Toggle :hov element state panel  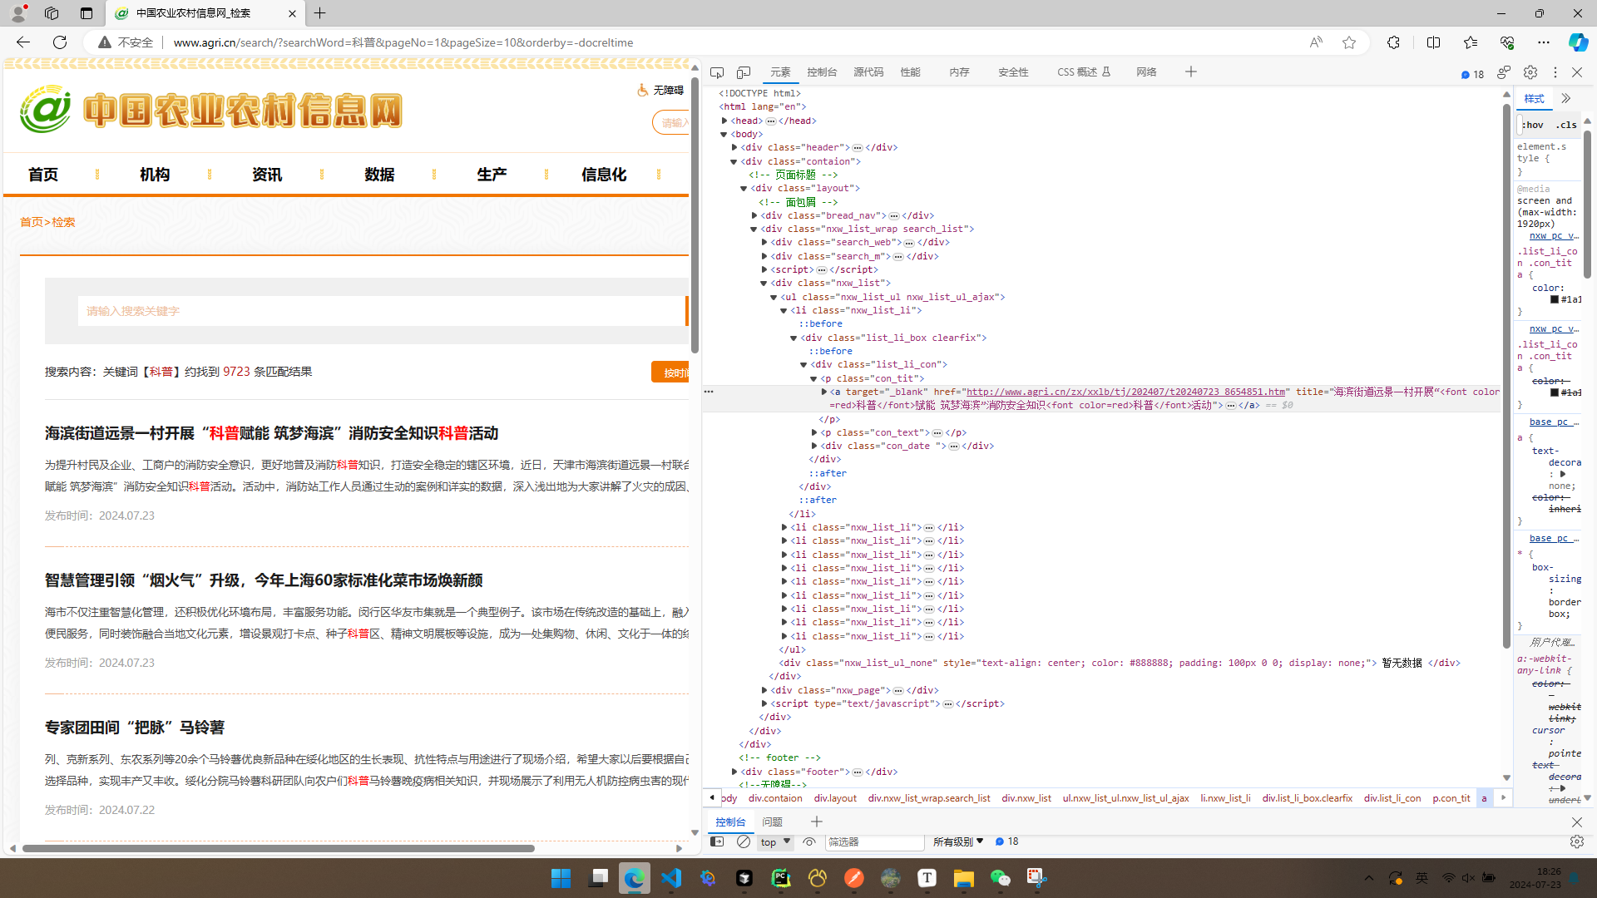[1533, 125]
